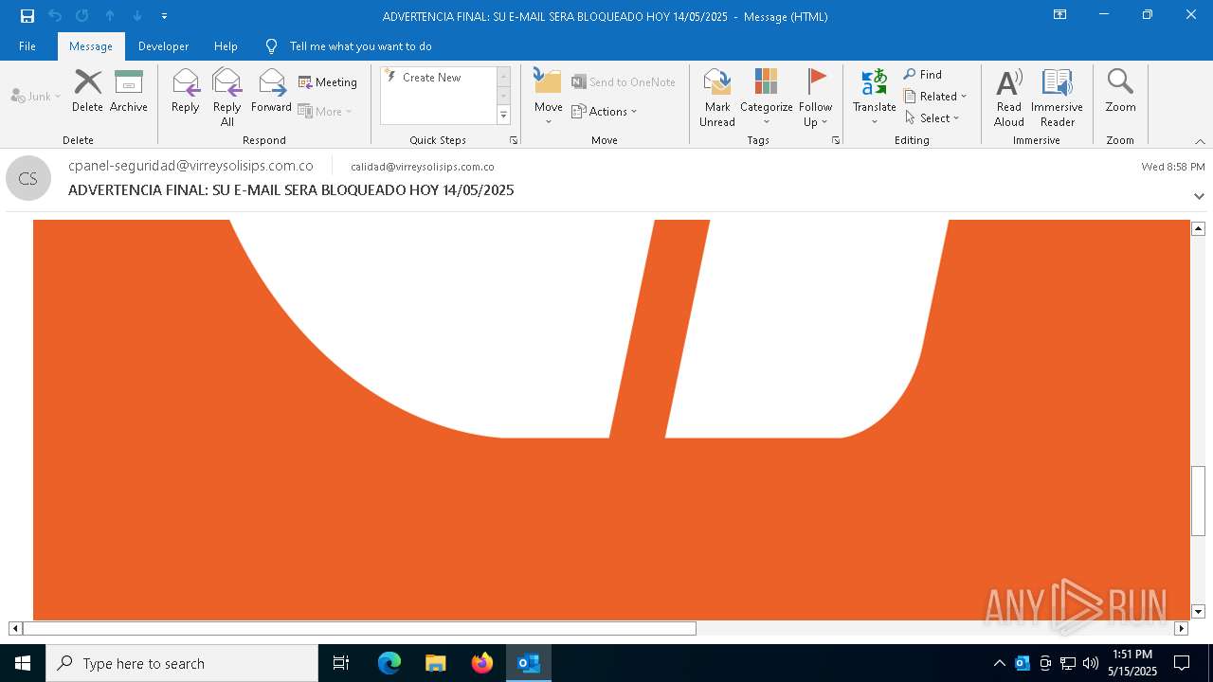Open Immersive Reader
This screenshot has height=682, width=1213.
pyautogui.click(x=1057, y=98)
